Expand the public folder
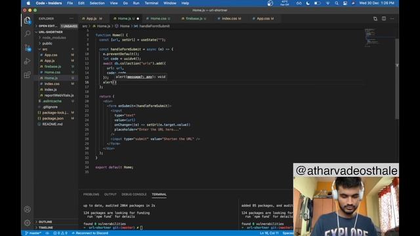 coord(47,43)
